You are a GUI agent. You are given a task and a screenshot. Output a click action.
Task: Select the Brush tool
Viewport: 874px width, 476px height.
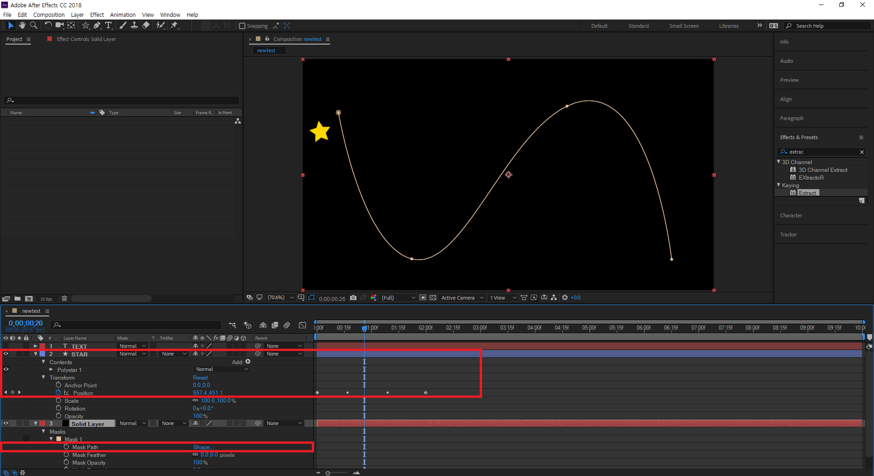click(x=123, y=25)
